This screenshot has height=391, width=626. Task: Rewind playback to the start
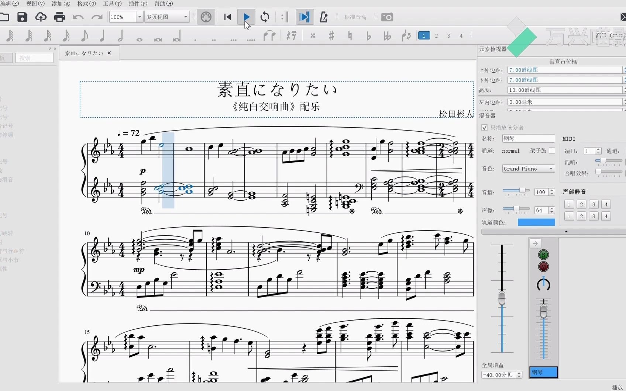tap(228, 17)
